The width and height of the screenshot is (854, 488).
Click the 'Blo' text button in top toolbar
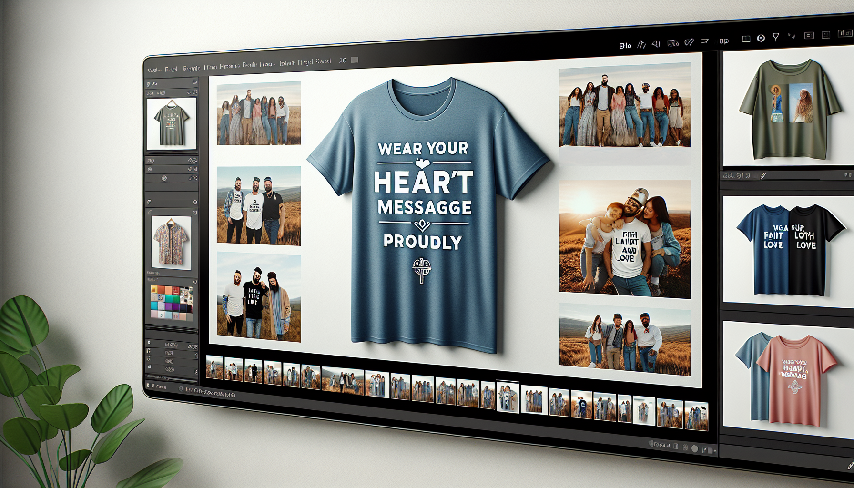[625, 46]
